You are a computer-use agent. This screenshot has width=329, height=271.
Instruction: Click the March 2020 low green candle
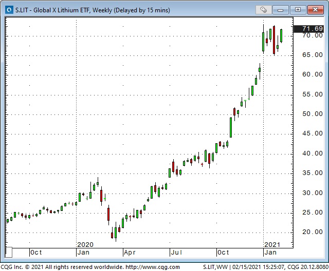click(116, 232)
